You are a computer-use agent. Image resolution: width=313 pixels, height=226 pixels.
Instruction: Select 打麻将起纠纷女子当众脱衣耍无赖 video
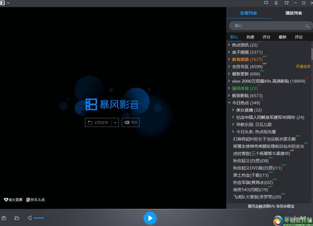click(264, 139)
